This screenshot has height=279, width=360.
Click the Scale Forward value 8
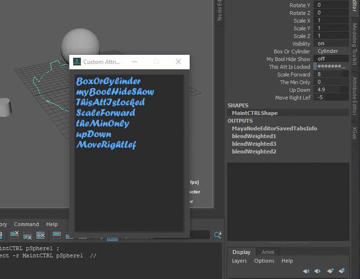pos(331,74)
